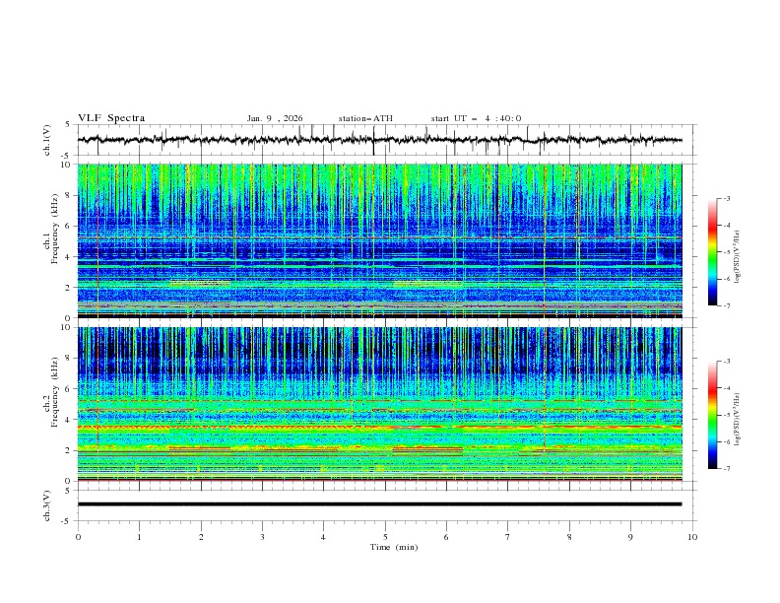Click the ch.2 spectrogram panel
Viewport: 780px width, 603px height.
tap(379, 404)
